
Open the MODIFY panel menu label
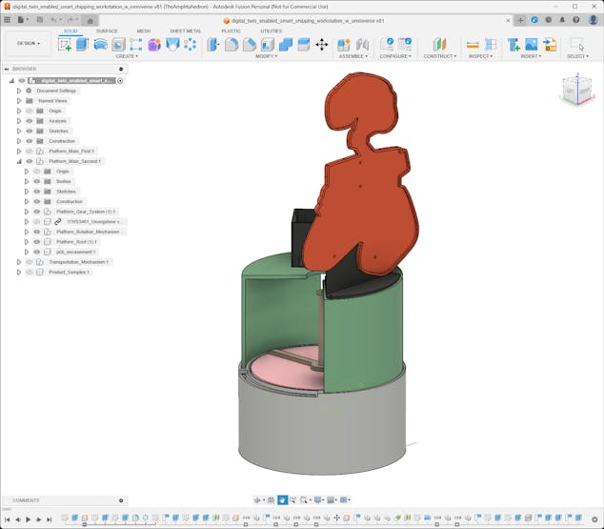pos(267,56)
